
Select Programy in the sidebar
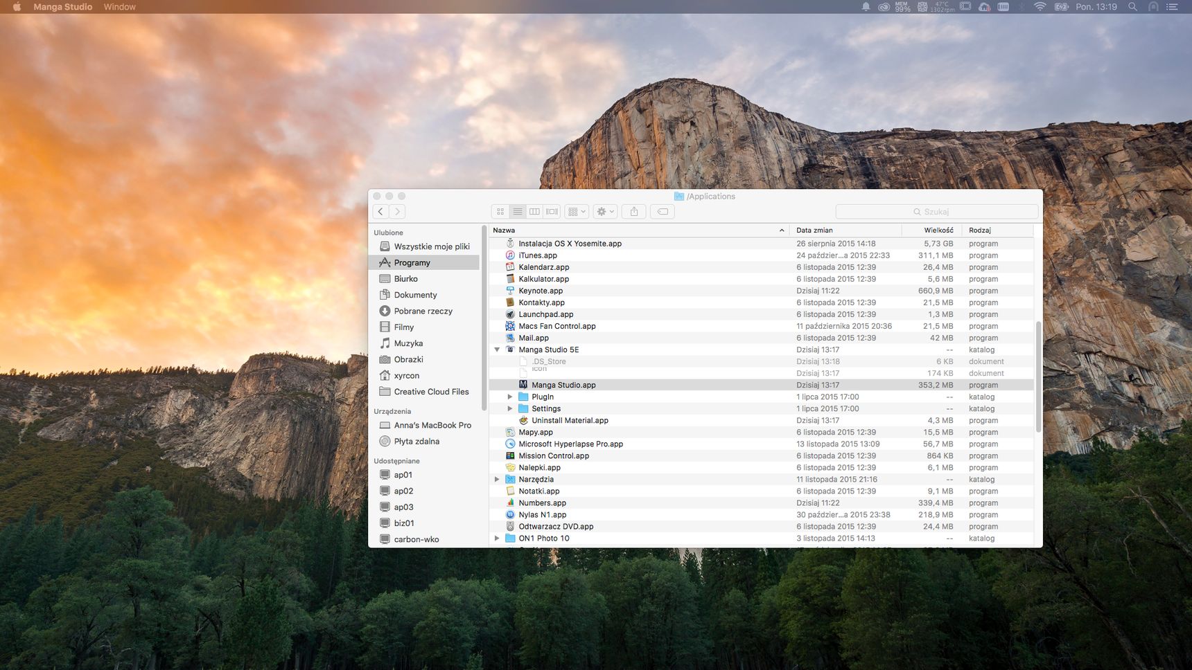point(424,263)
